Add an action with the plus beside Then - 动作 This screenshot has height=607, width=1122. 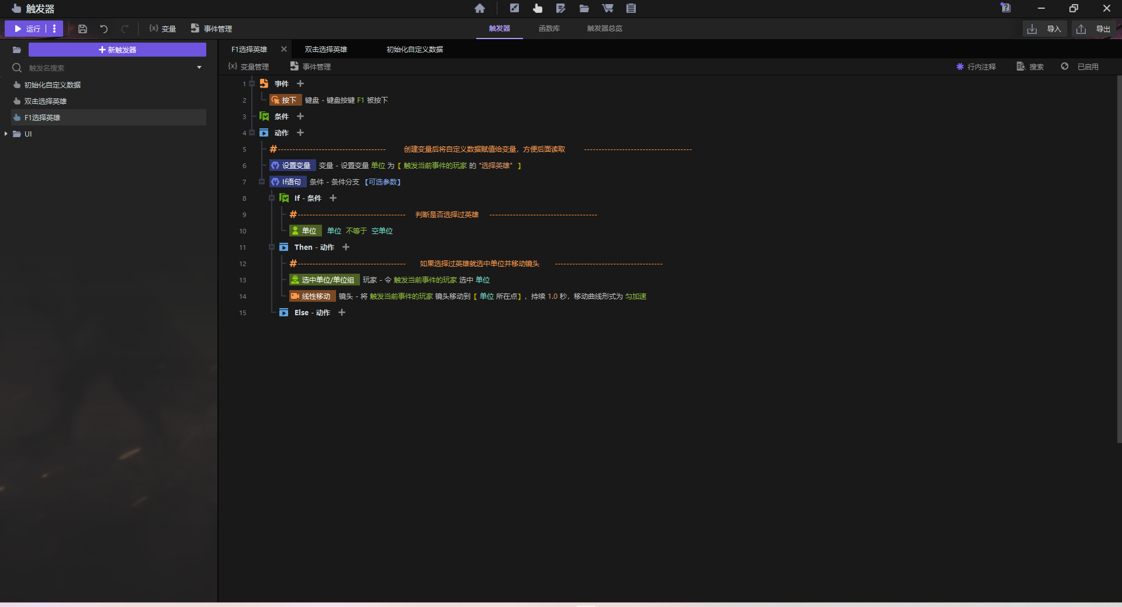346,247
